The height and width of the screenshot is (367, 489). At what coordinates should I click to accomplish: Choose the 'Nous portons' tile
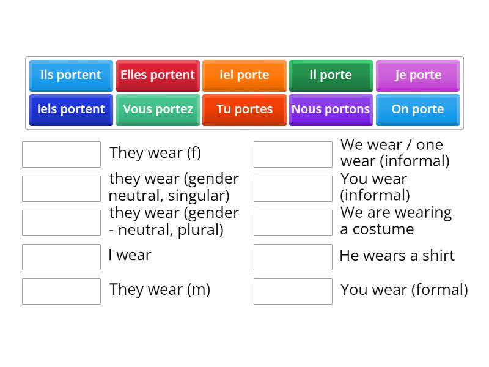coord(331,109)
